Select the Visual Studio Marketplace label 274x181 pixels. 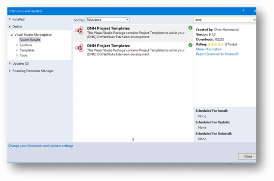[33, 35]
